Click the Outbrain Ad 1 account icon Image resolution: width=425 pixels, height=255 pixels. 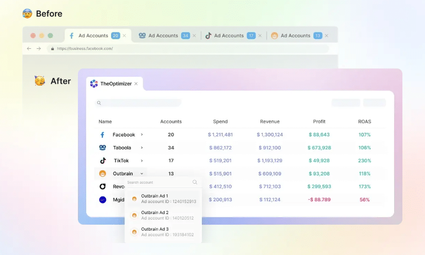[x=134, y=199]
